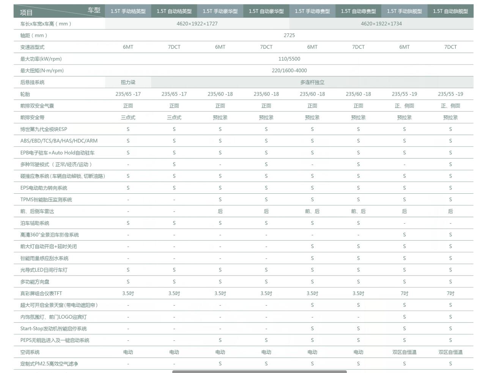Select the 1.5T 自动旗舰型 column header
Image resolution: width=477 pixels, height=373 pixels.
click(450, 11)
